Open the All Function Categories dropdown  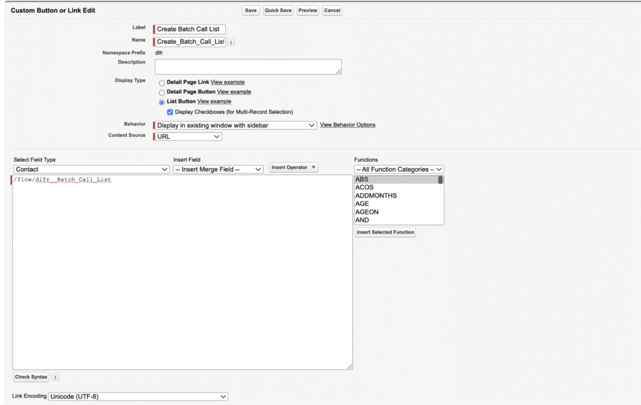[x=399, y=169]
